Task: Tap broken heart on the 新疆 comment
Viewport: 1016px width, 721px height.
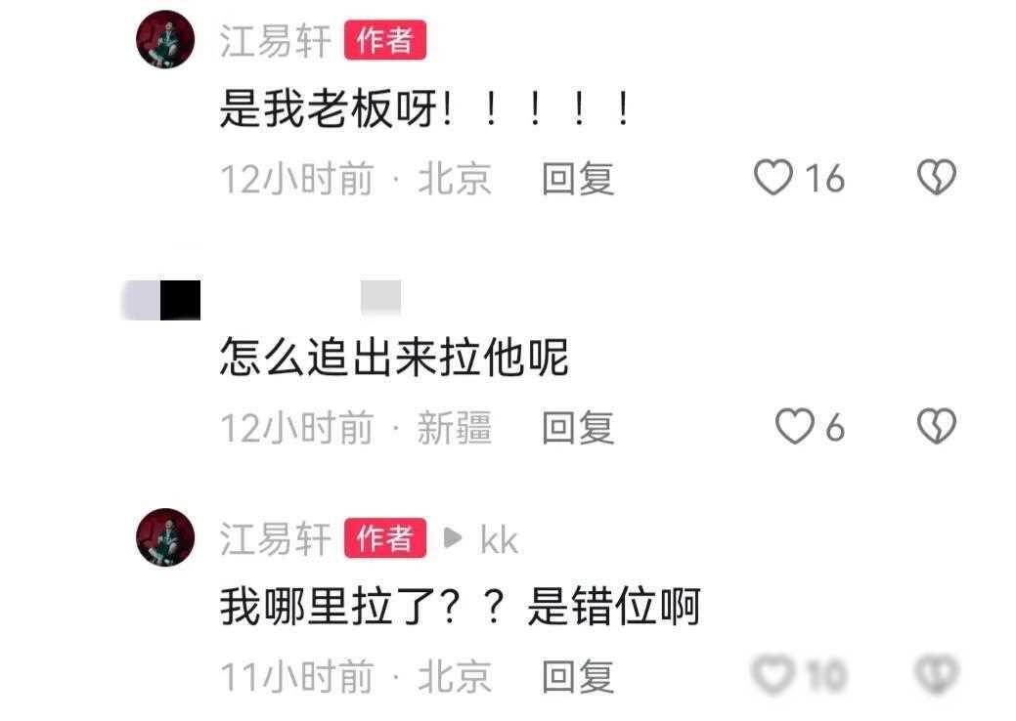Action: (x=936, y=426)
